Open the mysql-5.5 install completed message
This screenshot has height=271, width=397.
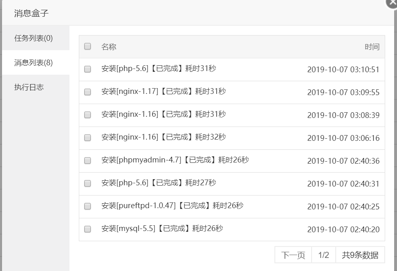click(x=162, y=229)
